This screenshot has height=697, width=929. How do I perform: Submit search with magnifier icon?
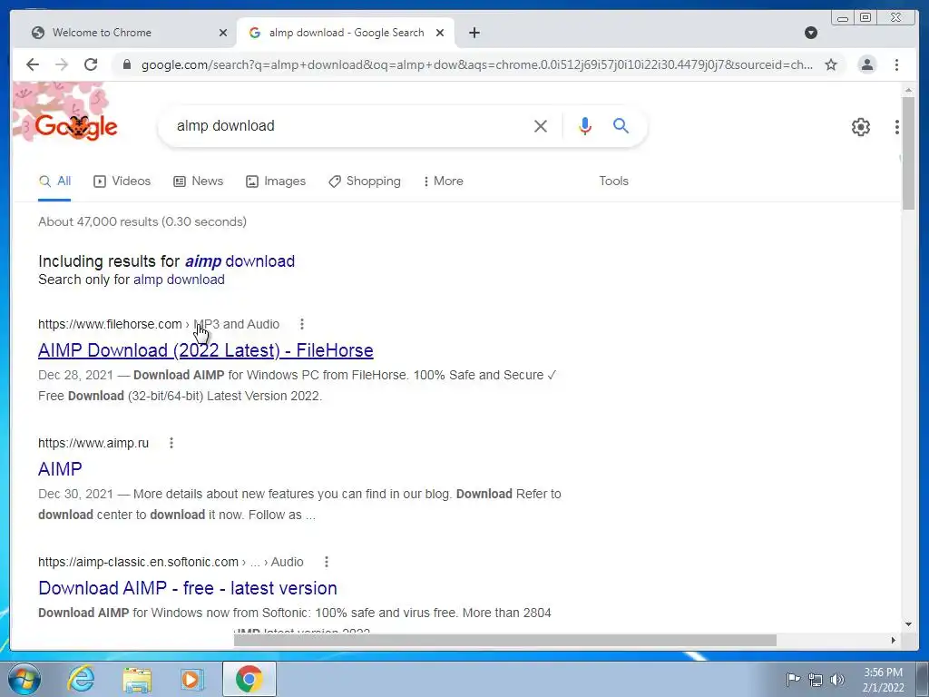point(621,125)
